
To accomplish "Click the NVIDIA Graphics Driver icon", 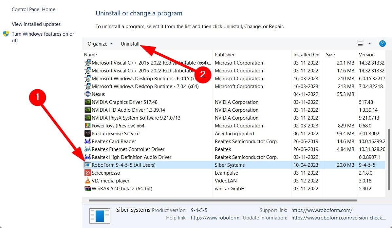I will 87,102.
